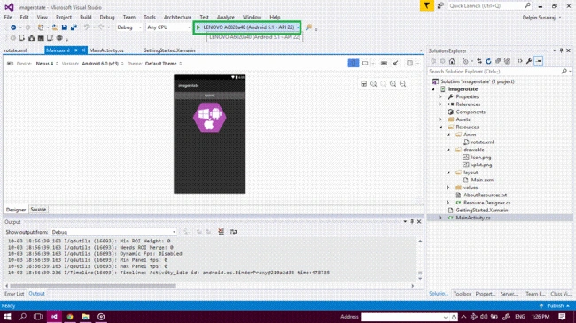Viewport: 576px width, 323px height.
Task: Switch to Source view tab
Action: pos(38,209)
